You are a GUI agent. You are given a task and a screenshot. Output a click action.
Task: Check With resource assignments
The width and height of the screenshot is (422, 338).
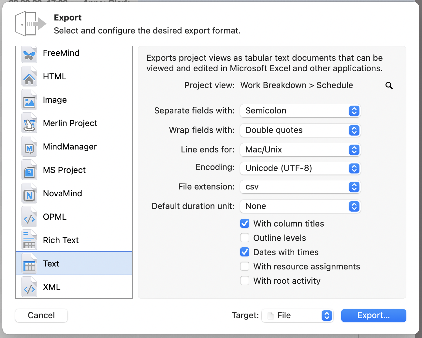click(245, 266)
